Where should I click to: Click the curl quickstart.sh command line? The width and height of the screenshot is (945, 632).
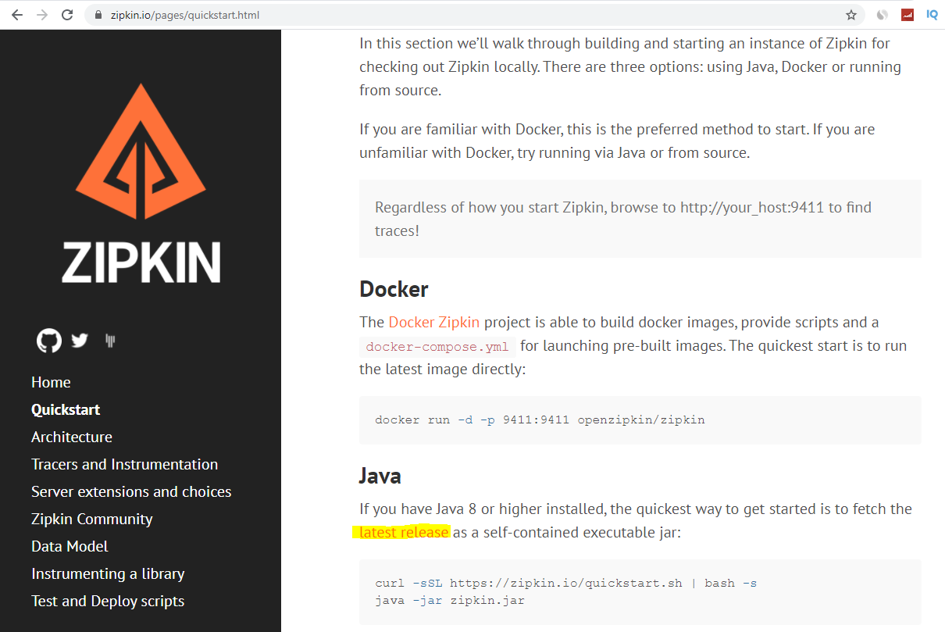(565, 583)
